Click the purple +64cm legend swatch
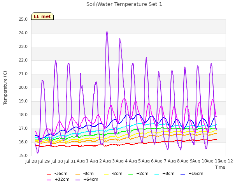 click(x=78, y=180)
